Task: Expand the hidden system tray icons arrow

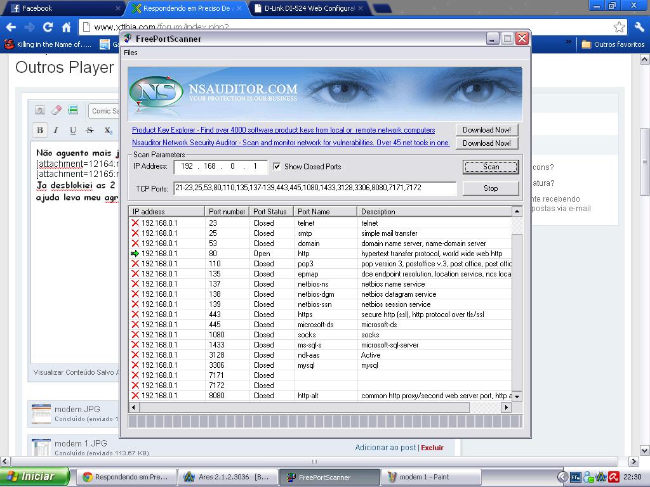Action: (x=562, y=477)
